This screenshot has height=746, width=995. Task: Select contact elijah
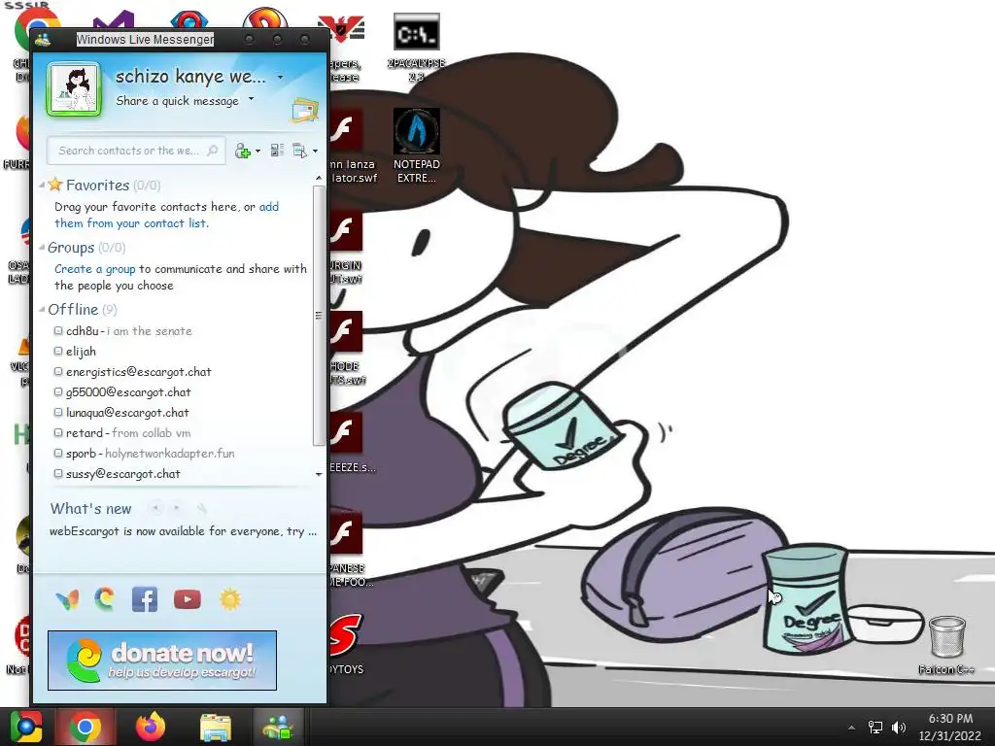click(75, 352)
